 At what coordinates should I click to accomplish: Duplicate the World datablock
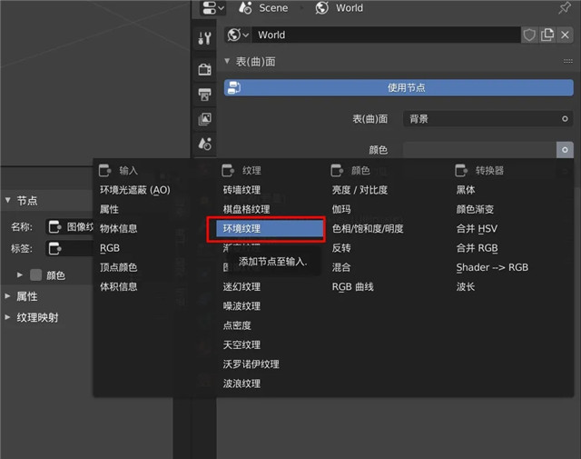click(x=547, y=35)
